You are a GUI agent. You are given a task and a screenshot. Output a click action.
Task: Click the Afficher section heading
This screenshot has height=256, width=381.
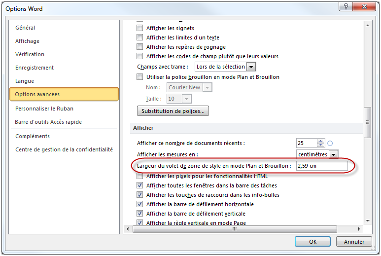point(143,128)
